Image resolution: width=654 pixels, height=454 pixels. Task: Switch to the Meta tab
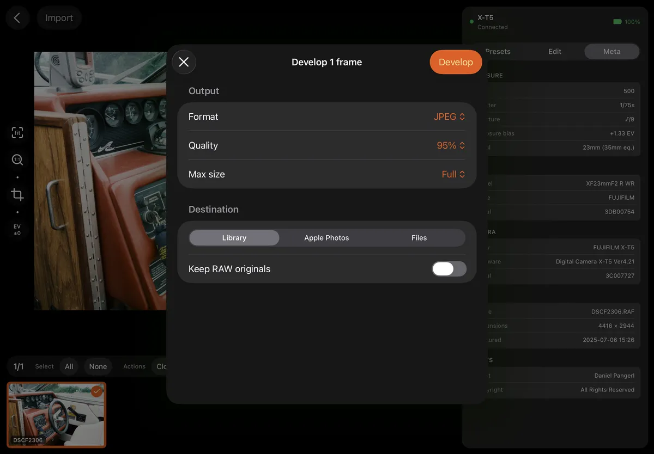coord(611,51)
